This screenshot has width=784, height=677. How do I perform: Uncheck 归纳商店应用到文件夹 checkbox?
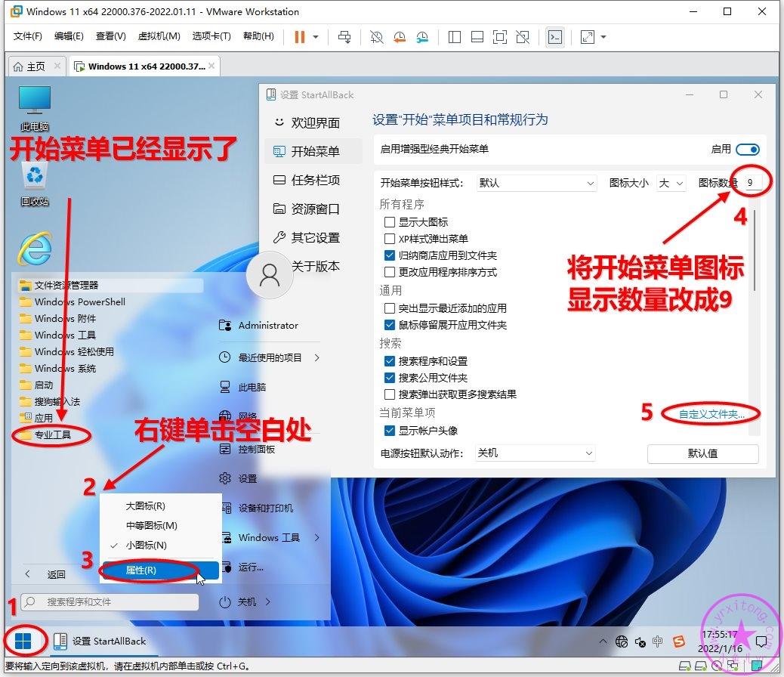(390, 255)
